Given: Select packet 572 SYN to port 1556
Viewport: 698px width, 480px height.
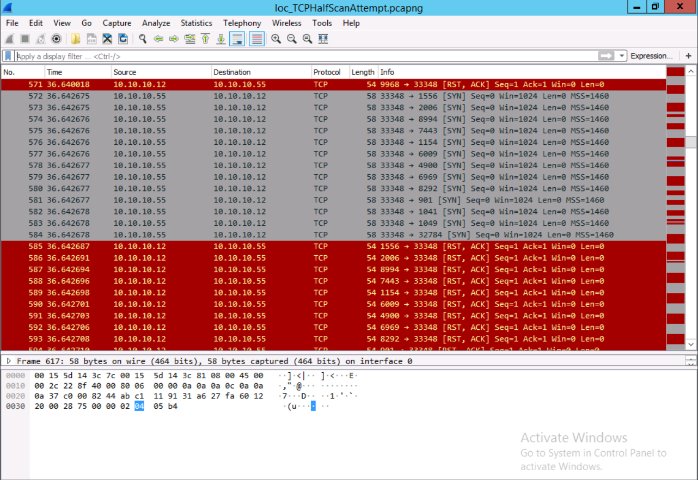Looking at the screenshot, I should point(333,96).
